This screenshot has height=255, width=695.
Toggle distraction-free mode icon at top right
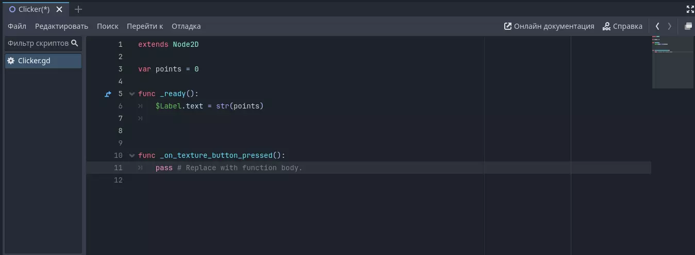coord(690,9)
